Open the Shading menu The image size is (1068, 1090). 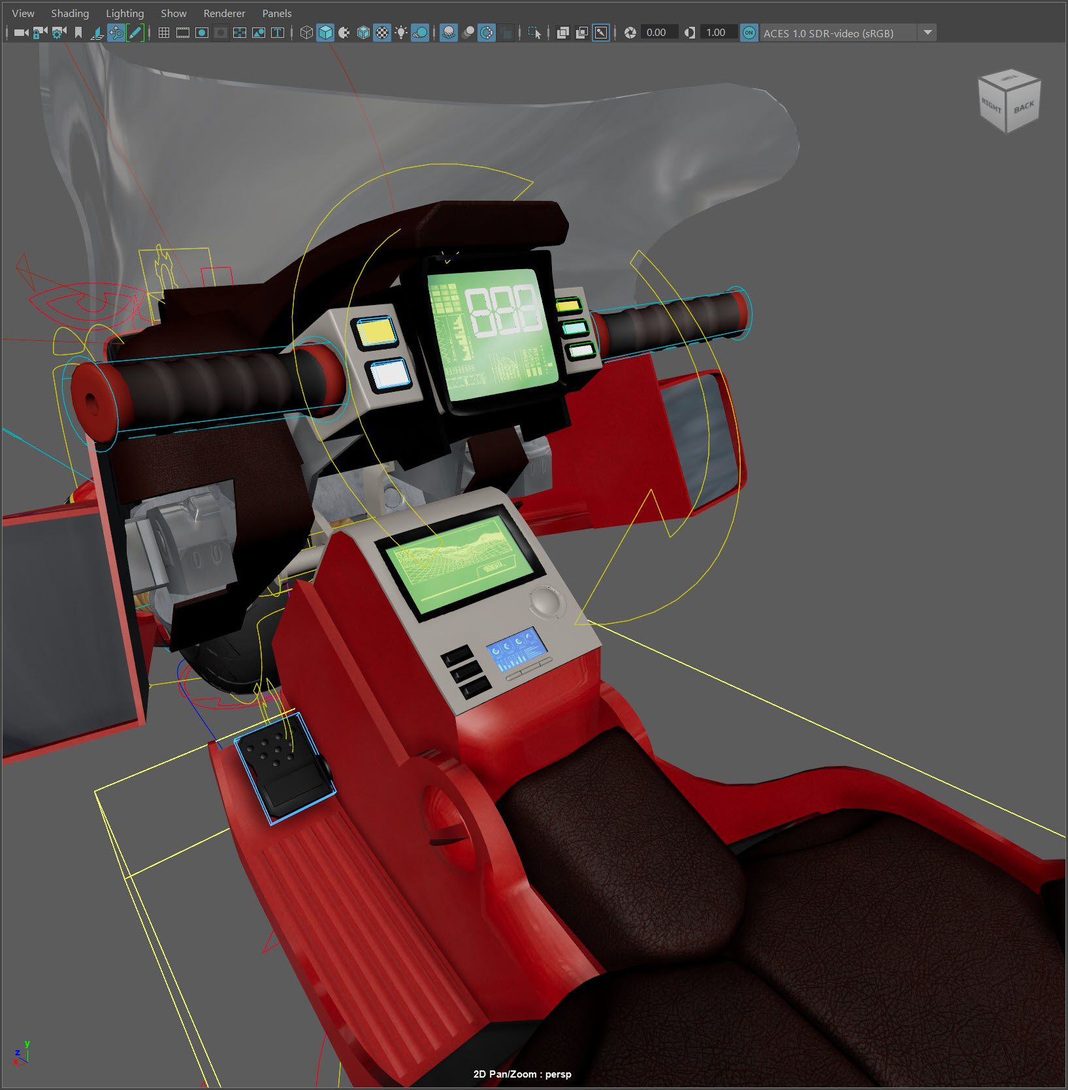point(70,13)
